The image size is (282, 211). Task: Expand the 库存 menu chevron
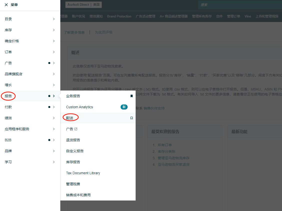[x=54, y=30]
